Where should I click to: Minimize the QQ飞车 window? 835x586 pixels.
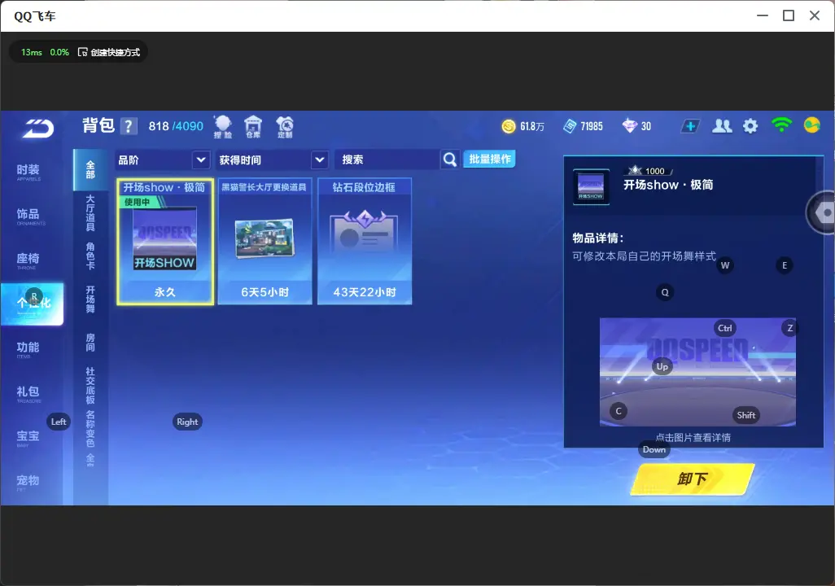[763, 15]
